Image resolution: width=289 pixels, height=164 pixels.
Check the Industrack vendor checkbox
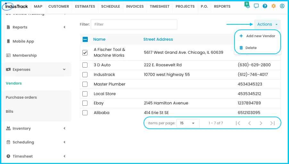click(x=85, y=74)
